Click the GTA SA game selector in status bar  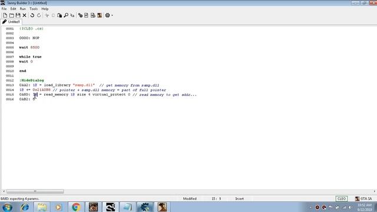[363, 198]
